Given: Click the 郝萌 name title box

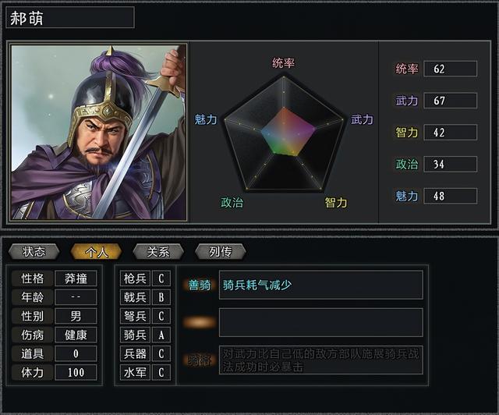Looking at the screenshot, I should pos(70,17).
